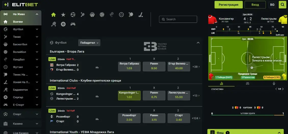
Task: Open stats icon for Розенборг vs Старт match
Action: 97,119
